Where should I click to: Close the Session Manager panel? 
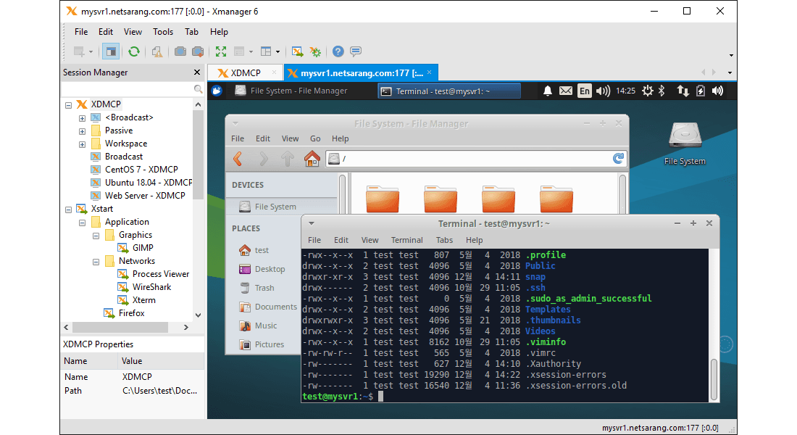coord(197,72)
